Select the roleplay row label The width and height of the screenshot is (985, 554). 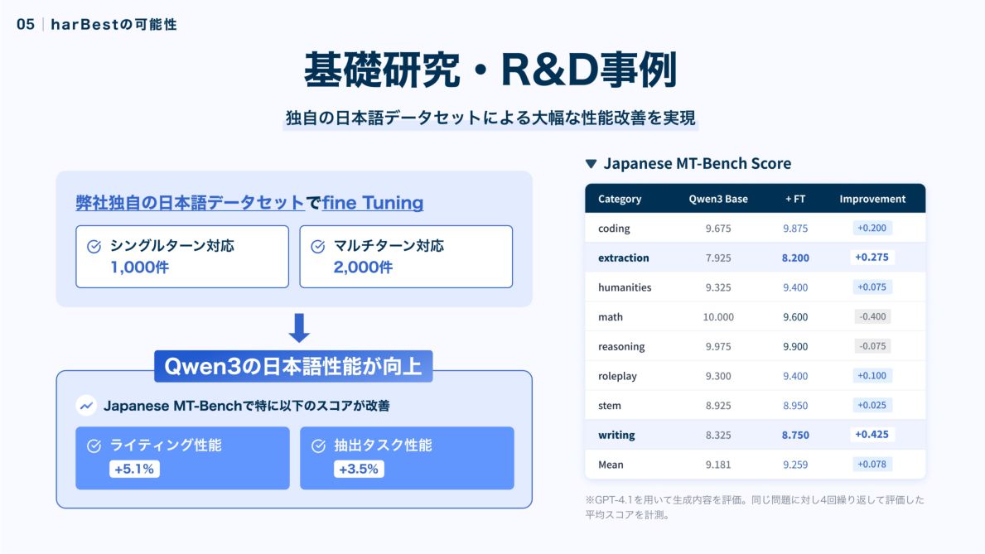pos(617,376)
